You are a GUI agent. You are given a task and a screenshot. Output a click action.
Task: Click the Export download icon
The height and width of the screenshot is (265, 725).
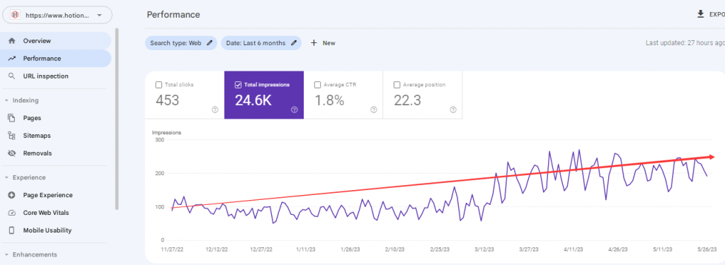700,14
